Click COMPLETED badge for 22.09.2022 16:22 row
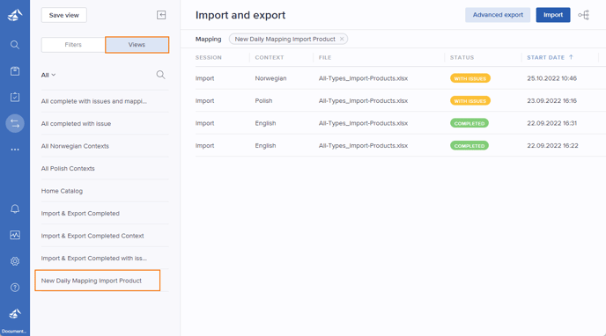 (x=469, y=145)
